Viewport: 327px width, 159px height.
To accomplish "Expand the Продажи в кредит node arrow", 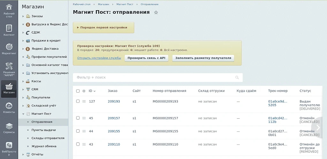I will tap(23, 41).
